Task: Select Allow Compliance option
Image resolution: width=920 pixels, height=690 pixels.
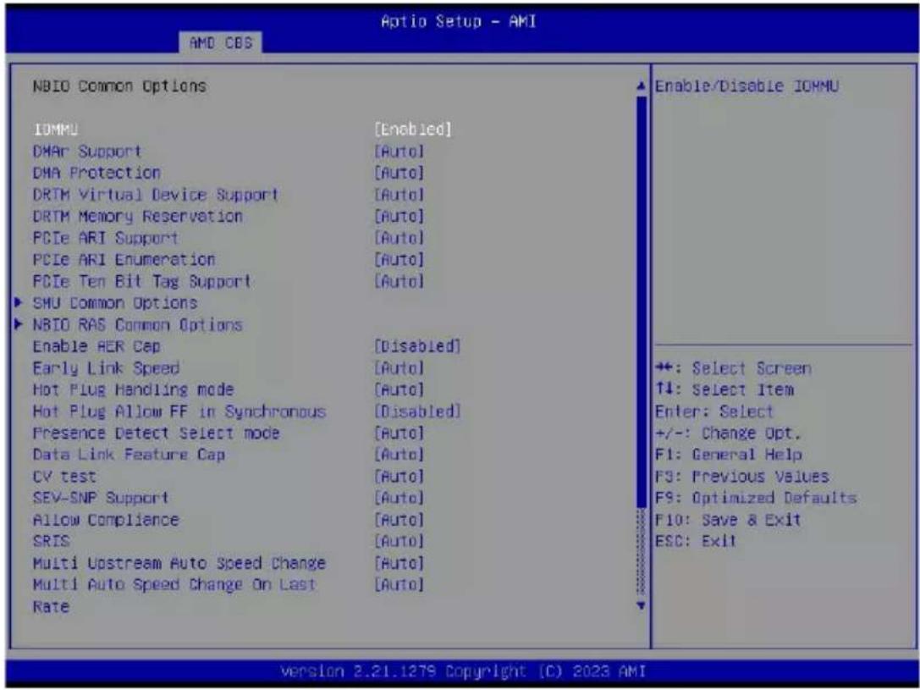Action: pos(106,521)
